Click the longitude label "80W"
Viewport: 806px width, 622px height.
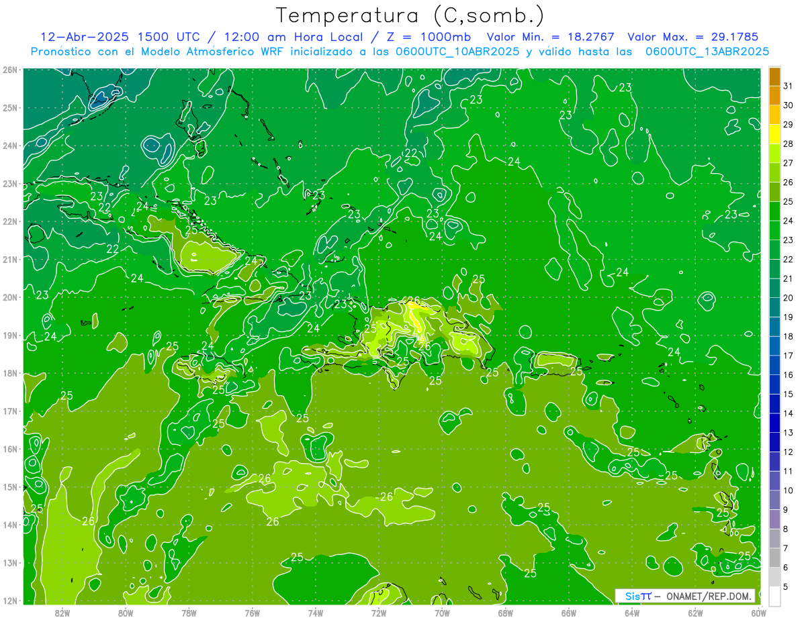coord(125,613)
